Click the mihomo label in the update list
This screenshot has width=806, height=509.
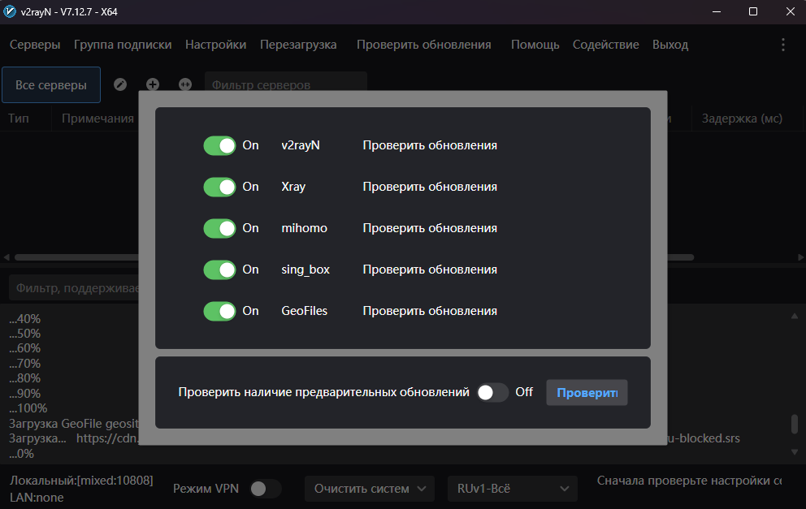305,228
